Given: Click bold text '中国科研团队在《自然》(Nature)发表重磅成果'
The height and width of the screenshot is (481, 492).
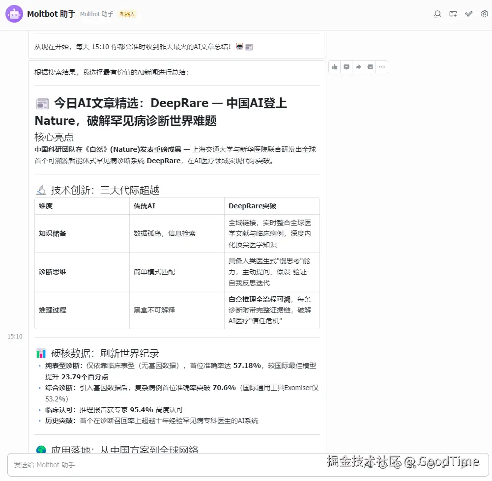Looking at the screenshot, I should 108,149.
